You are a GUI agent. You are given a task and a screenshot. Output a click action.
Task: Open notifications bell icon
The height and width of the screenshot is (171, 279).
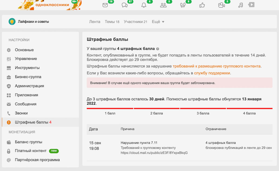pos(144,5)
